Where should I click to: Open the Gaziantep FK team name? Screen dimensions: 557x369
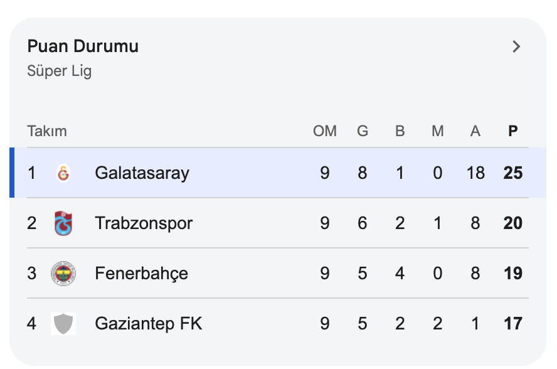pos(149,324)
